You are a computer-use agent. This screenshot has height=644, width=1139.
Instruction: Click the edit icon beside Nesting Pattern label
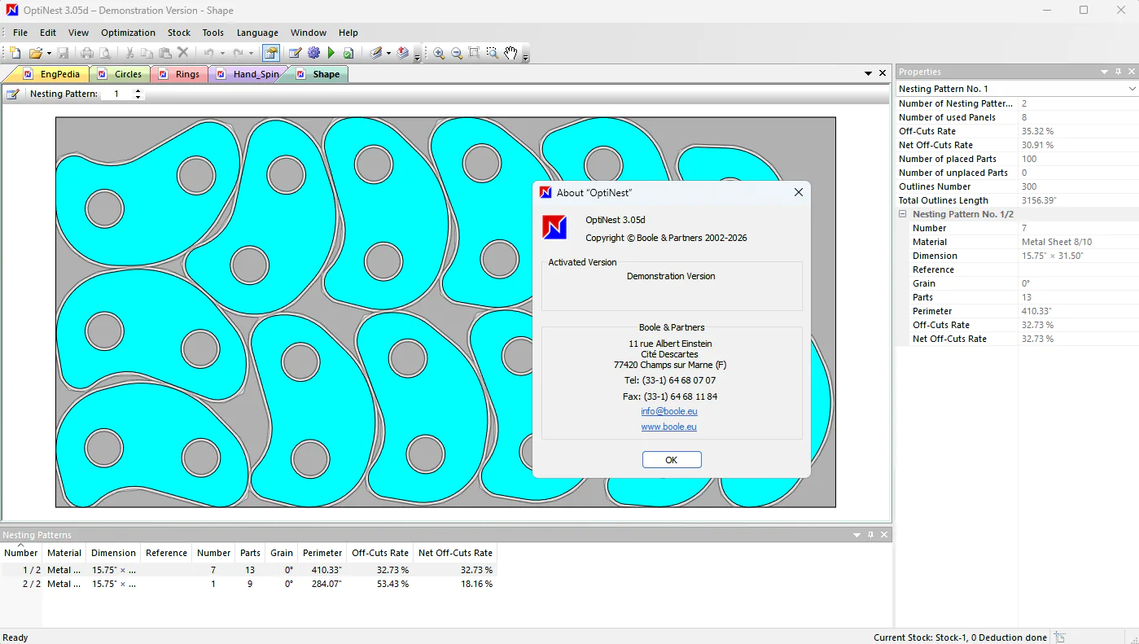point(13,94)
